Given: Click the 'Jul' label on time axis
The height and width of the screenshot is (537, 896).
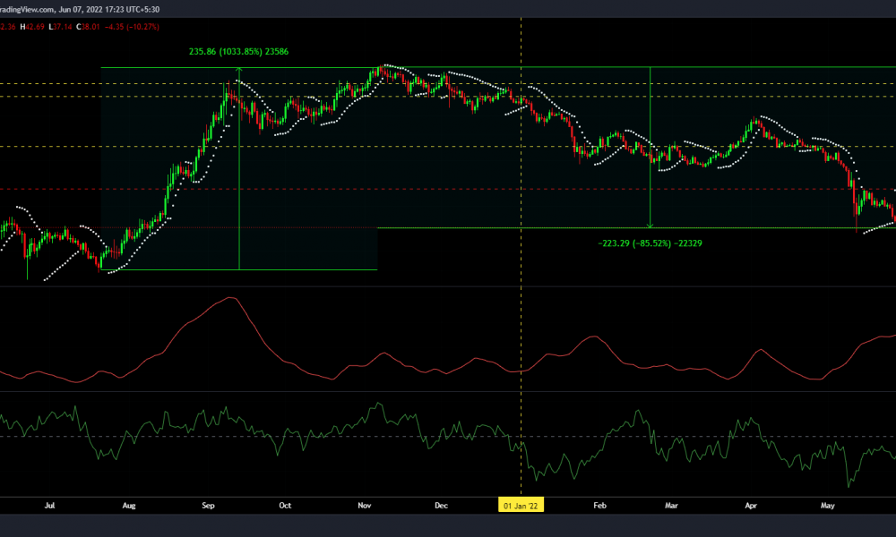Looking at the screenshot, I should pyautogui.click(x=49, y=505).
